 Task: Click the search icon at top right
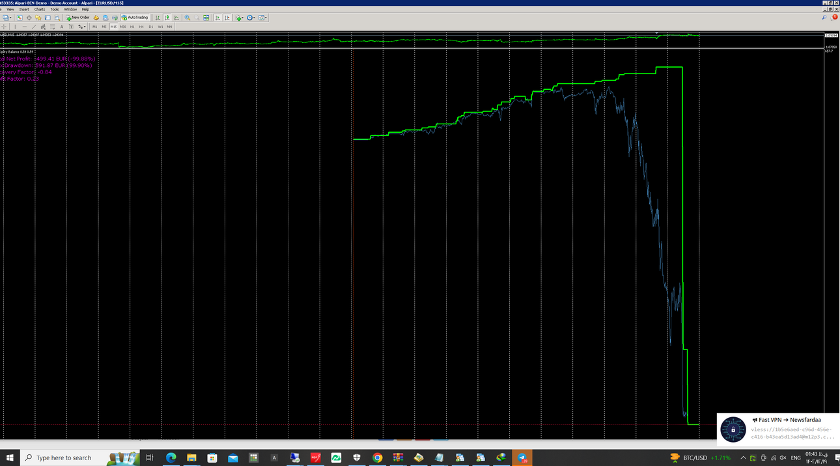tap(824, 18)
